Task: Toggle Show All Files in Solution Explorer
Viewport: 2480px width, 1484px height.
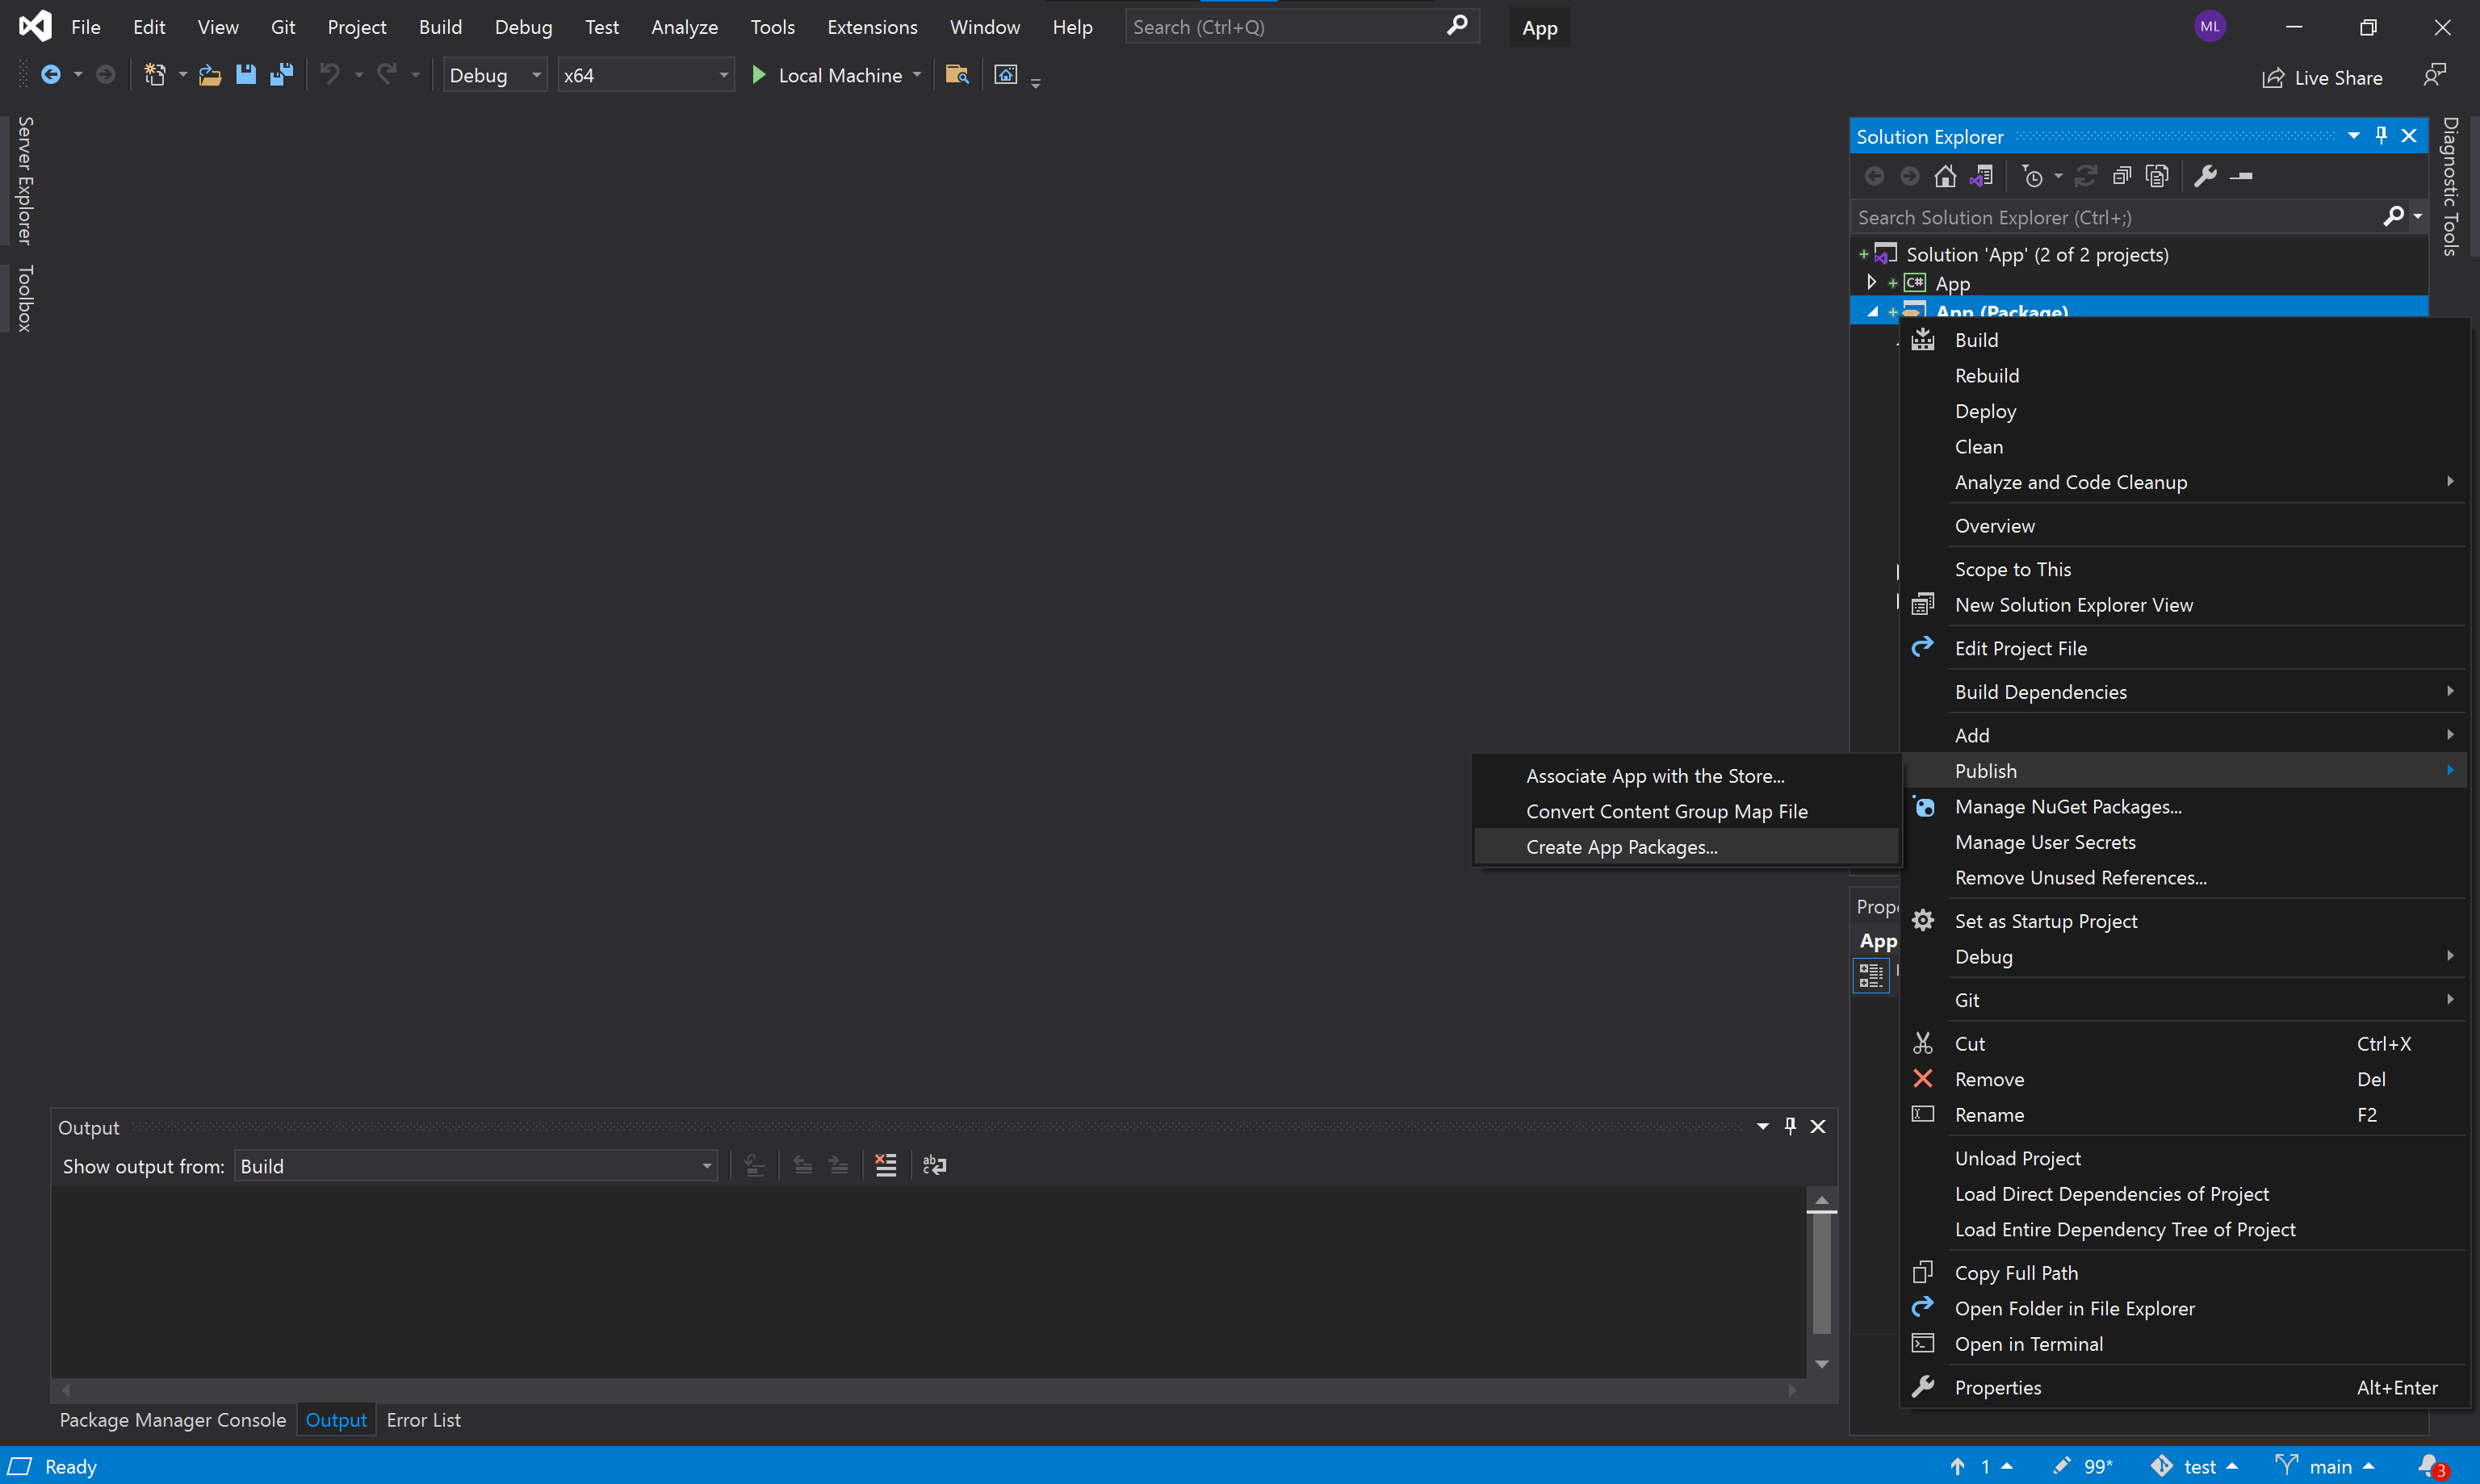Action: (2158, 177)
